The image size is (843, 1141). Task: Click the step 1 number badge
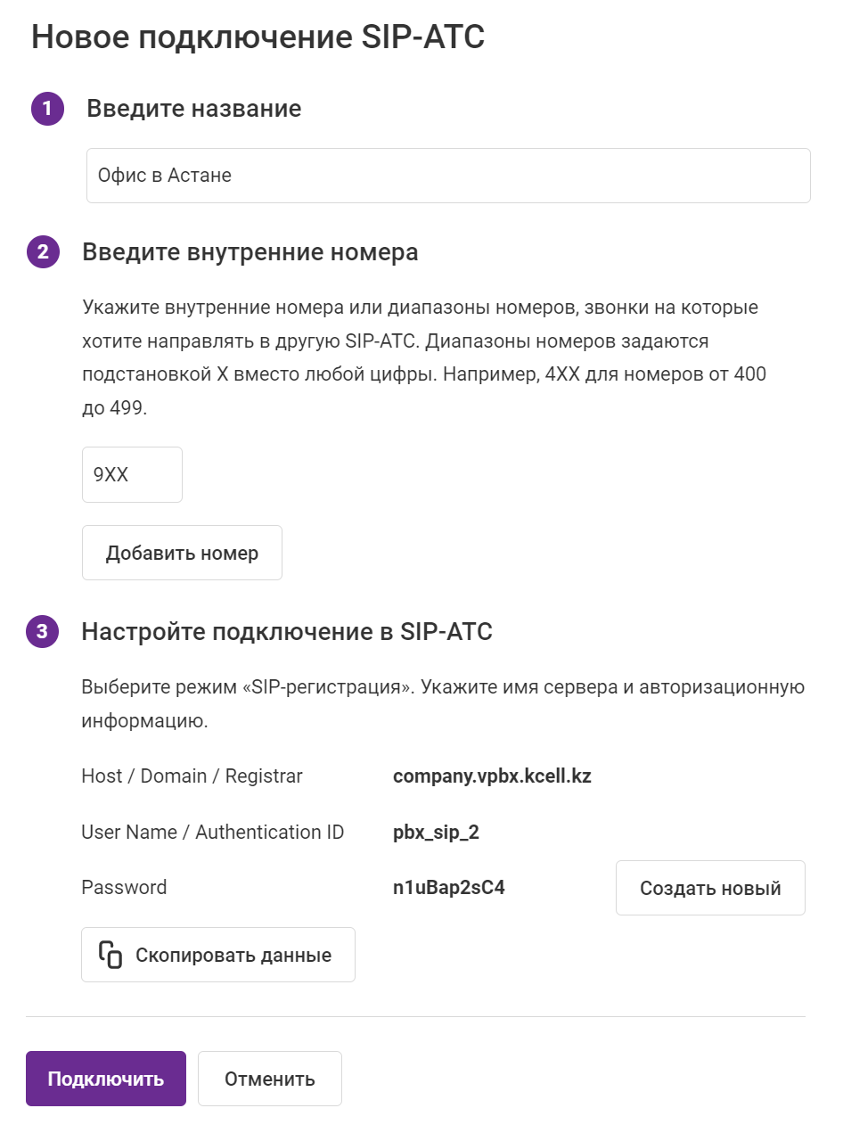coord(47,110)
